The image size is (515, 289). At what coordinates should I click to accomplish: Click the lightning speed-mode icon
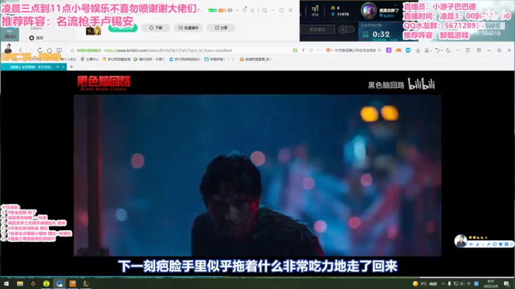coord(303,50)
